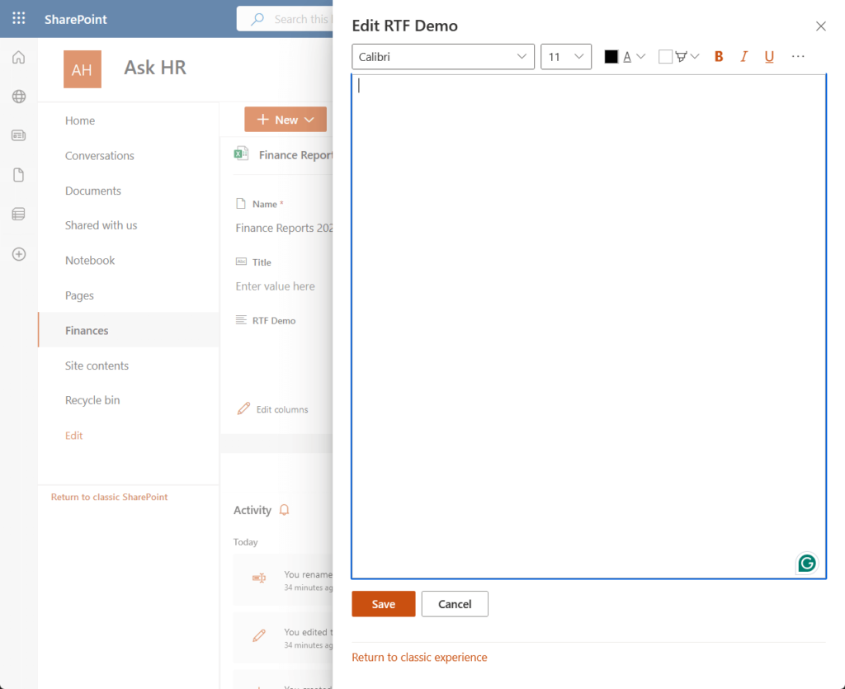Viewport: 845px width, 689px height.
Task: Click the Edit columns pencil icon
Action: tap(243, 409)
